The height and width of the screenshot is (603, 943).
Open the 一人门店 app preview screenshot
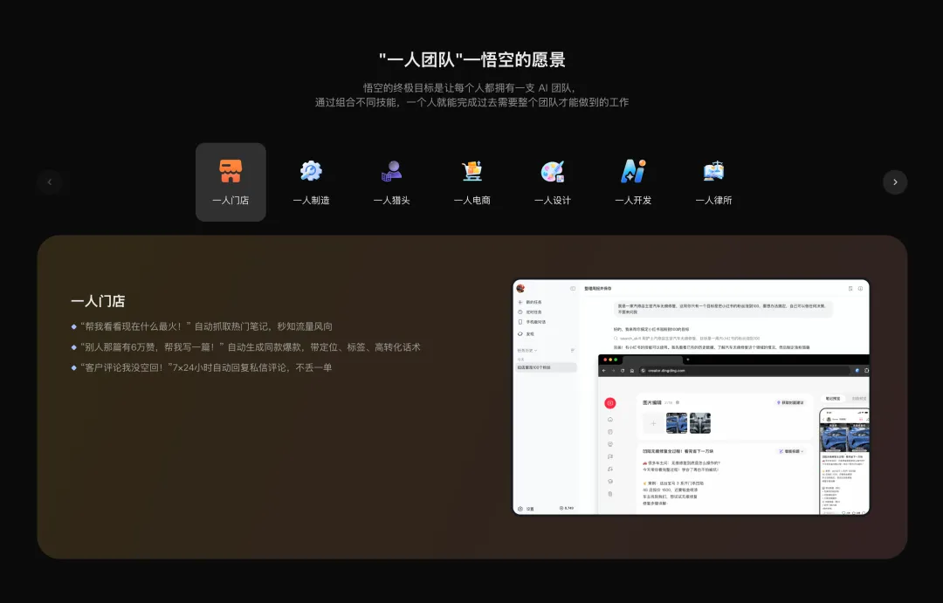click(691, 397)
